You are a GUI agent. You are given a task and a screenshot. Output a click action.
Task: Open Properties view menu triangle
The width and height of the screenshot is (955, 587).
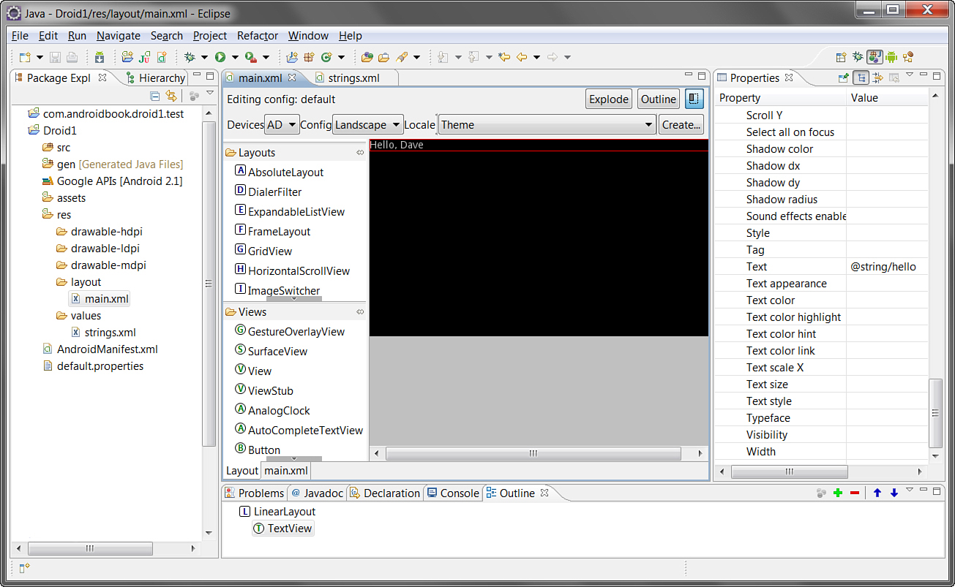tap(910, 75)
